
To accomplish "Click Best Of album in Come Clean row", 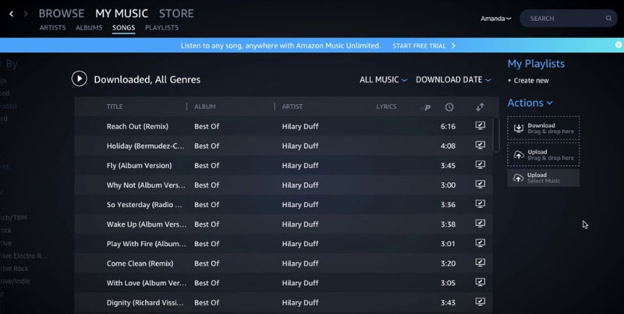I will coord(207,263).
